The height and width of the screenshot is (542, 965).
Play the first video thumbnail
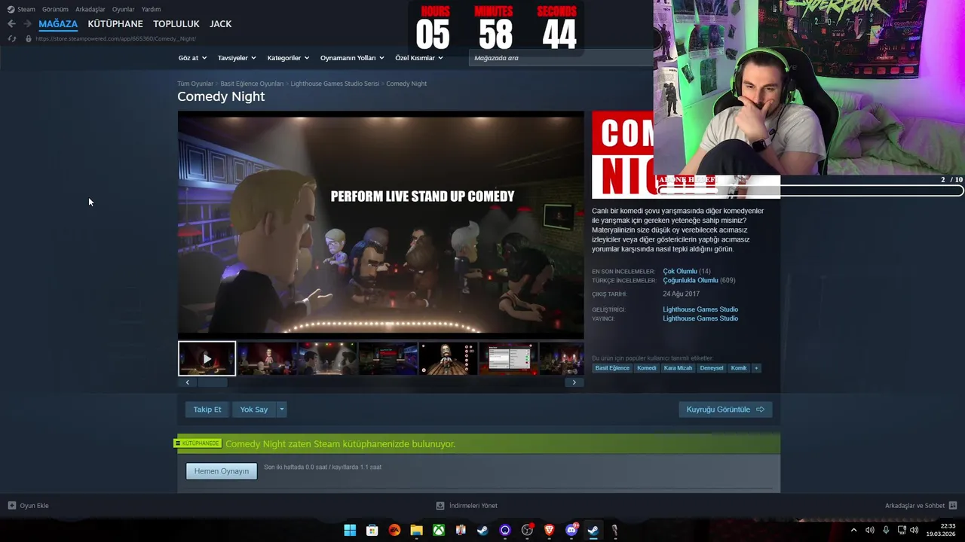coord(207,358)
